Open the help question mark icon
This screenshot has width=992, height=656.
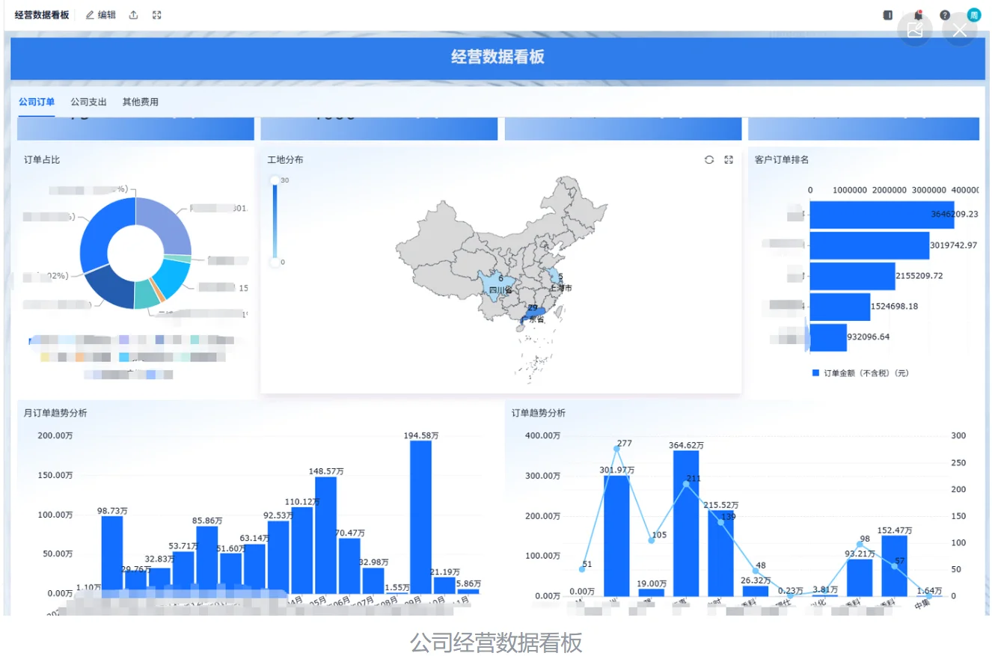pos(945,15)
